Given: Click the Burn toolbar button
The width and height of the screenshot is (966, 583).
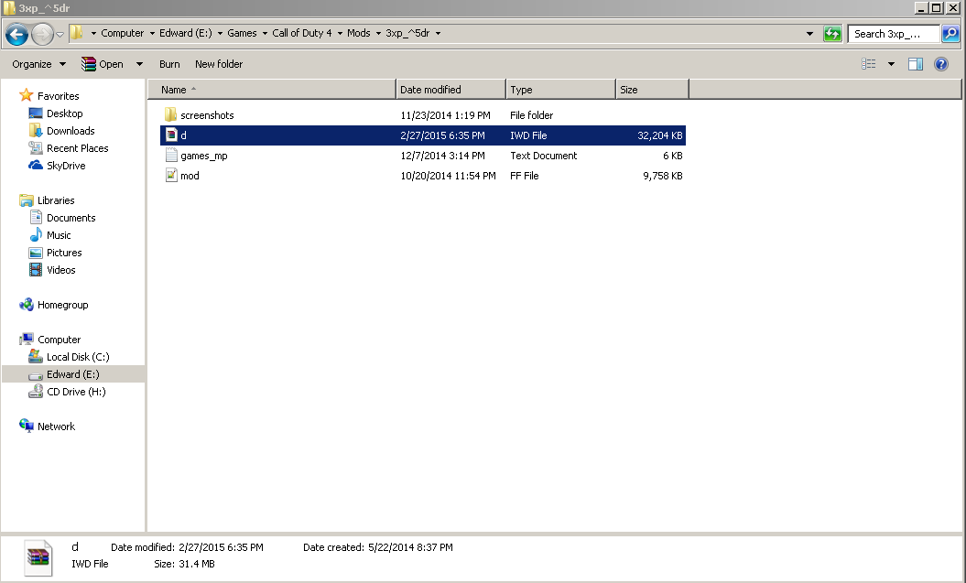Looking at the screenshot, I should click(x=169, y=64).
